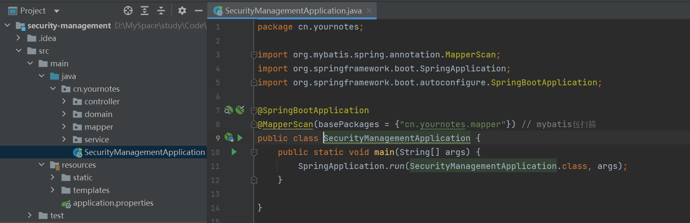
Task: Expand the mapper package folder
Action: click(x=64, y=127)
